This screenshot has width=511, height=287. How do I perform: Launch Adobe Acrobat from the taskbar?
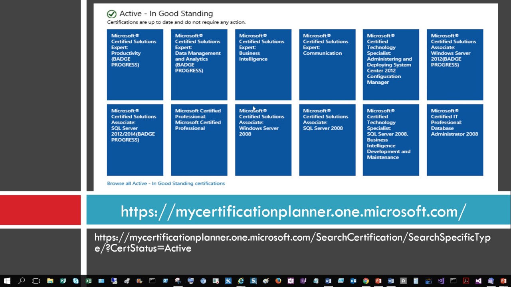pos(465,281)
